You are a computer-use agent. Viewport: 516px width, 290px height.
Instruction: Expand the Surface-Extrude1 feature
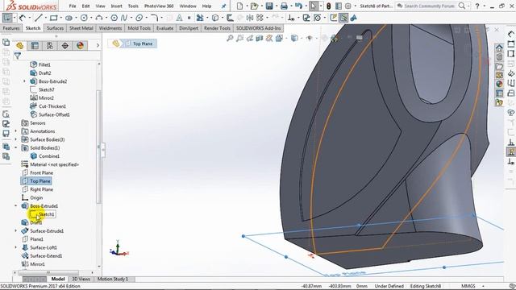point(15,231)
